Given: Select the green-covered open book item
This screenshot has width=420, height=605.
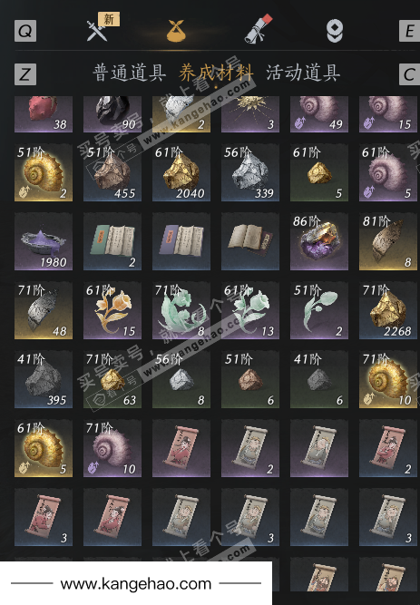Looking at the screenshot, I should tap(112, 241).
